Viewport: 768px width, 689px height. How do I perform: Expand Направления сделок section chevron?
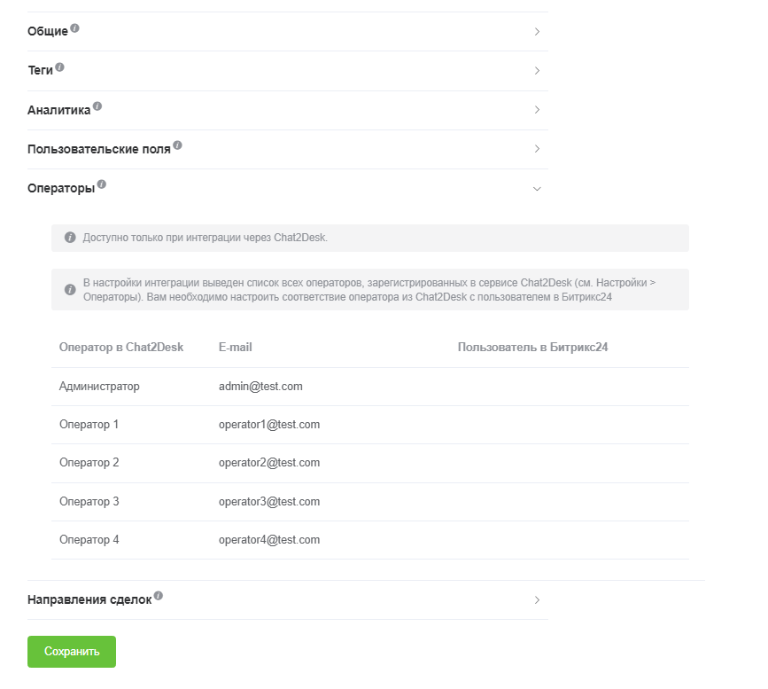tap(537, 599)
